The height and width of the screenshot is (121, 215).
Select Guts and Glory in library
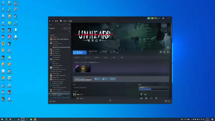click(56, 49)
